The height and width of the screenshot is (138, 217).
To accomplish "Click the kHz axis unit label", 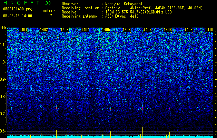I will pyautogui.click(x=3, y=28).
